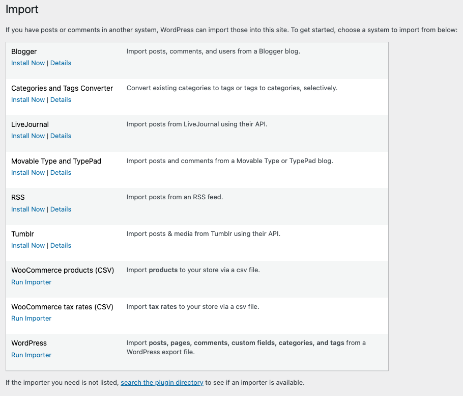Click the WordPress export file description
This screenshot has height=396, width=463.
[x=246, y=347]
